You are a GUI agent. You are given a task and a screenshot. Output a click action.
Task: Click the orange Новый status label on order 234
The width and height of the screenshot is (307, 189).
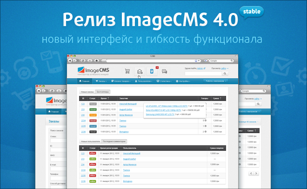93,115
